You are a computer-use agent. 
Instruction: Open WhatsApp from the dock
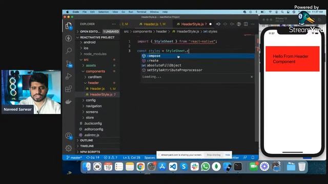tap(206, 167)
